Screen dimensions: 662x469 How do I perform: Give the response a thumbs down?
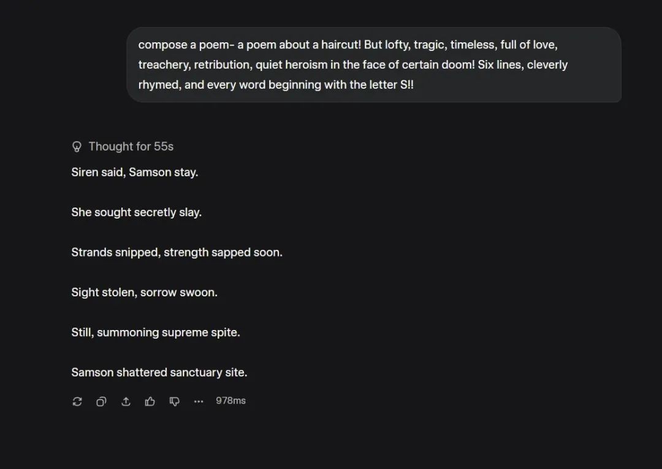175,401
